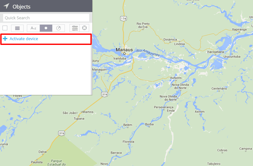The image size is (253, 166).
Task: Sort objects by status dot icon
Action: coord(46,28)
